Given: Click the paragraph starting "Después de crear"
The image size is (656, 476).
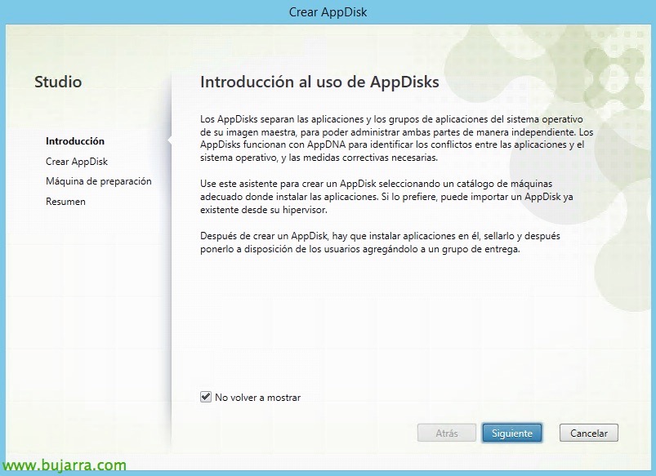Looking at the screenshot, I should pos(380,242).
